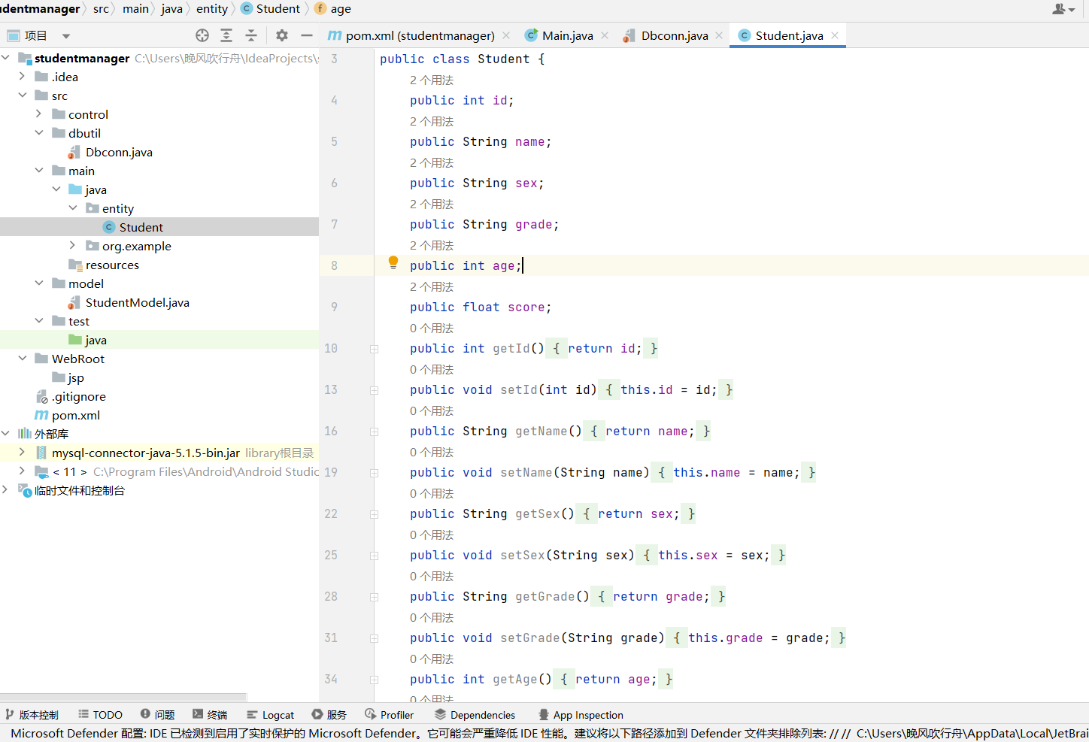Collapse the studentmanager root node
This screenshot has height=742, width=1089.
6,57
